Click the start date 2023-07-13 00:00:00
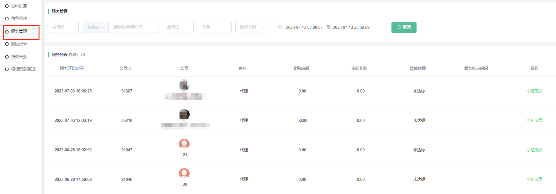556x194 pixels. click(304, 27)
